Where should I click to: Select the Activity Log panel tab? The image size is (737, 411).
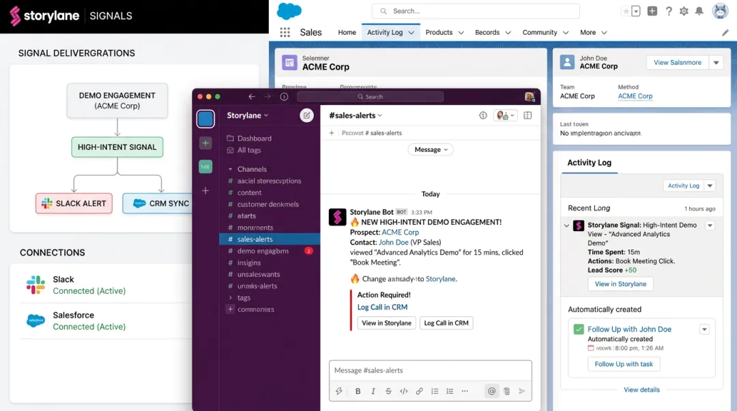[589, 162]
